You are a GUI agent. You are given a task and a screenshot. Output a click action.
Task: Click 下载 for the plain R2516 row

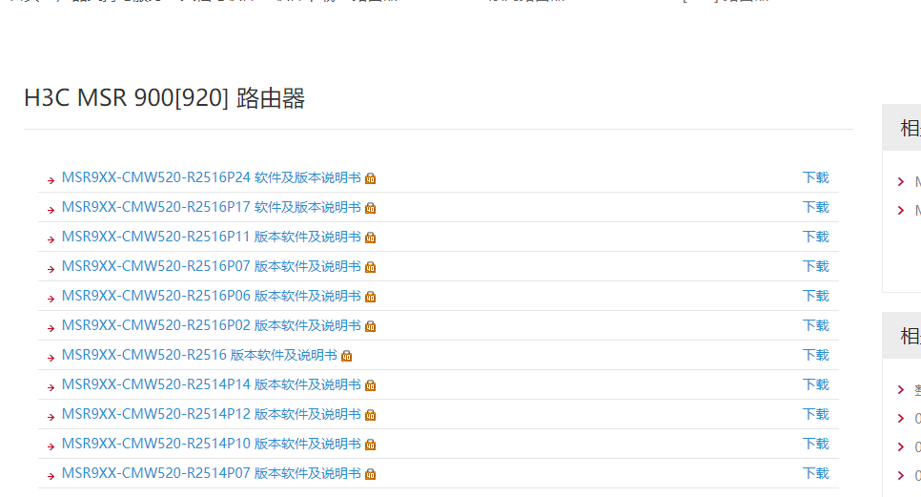click(816, 355)
